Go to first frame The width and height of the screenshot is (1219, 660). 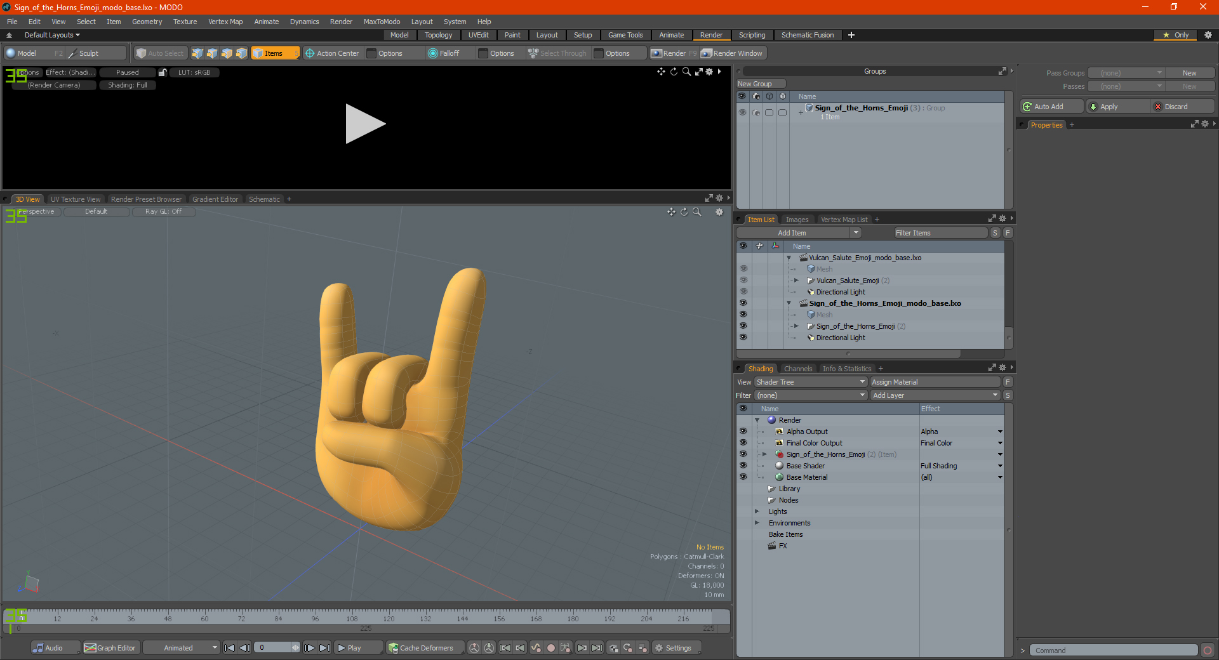tap(230, 648)
